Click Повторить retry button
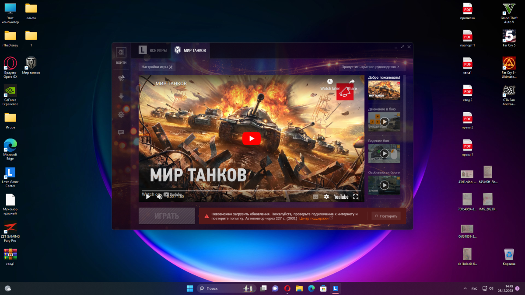The height and width of the screenshot is (295, 525). pyautogui.click(x=386, y=216)
